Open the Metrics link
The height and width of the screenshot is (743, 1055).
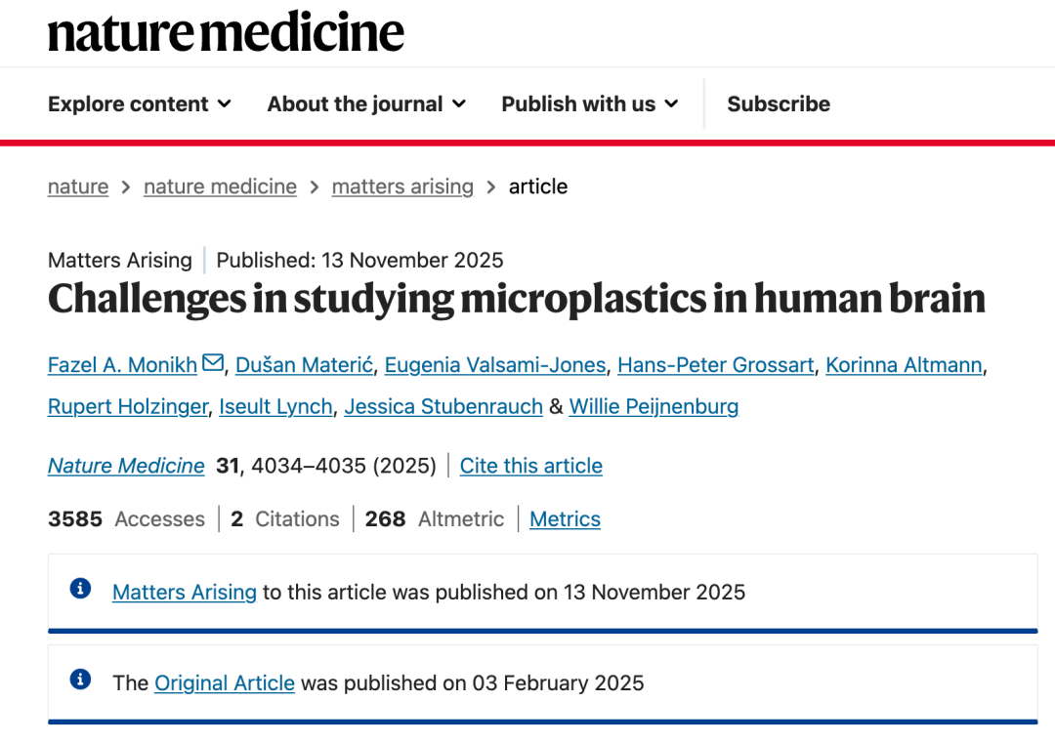coord(565,519)
